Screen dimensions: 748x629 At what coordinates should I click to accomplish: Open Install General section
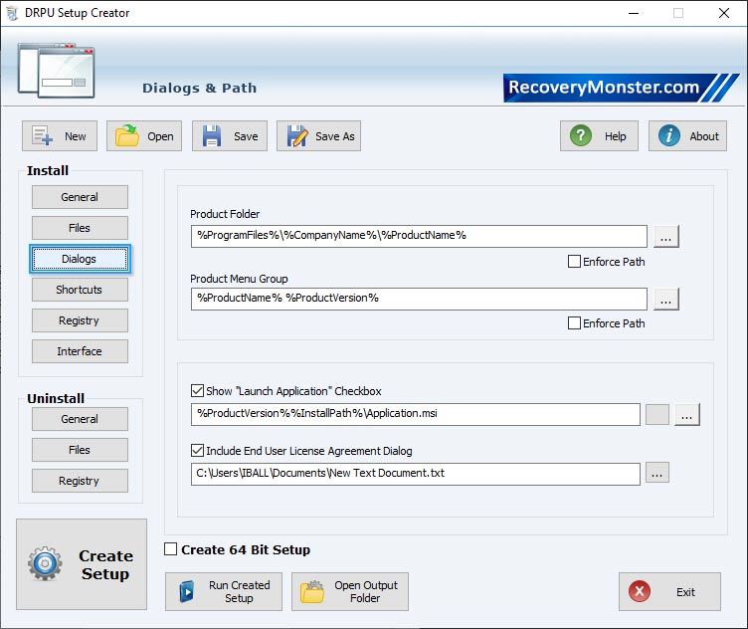pyautogui.click(x=80, y=197)
